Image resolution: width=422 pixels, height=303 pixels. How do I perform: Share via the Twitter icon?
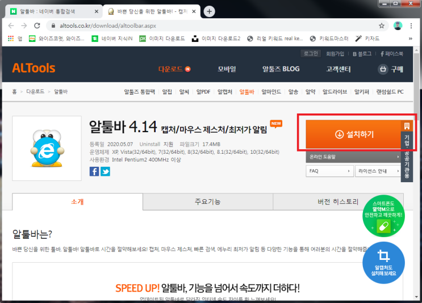[x=105, y=171]
